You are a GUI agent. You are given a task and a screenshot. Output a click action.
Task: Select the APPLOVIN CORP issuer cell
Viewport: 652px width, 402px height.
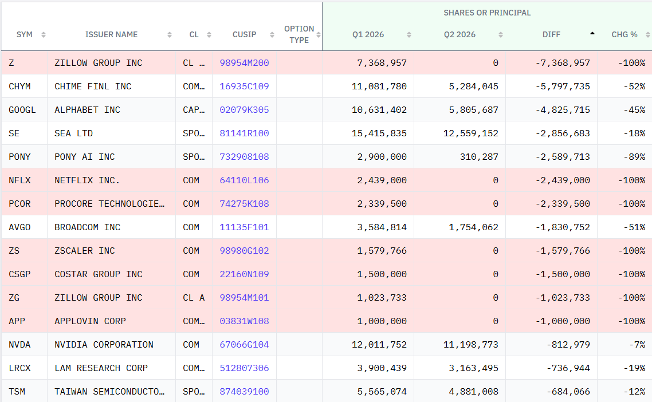click(111, 321)
